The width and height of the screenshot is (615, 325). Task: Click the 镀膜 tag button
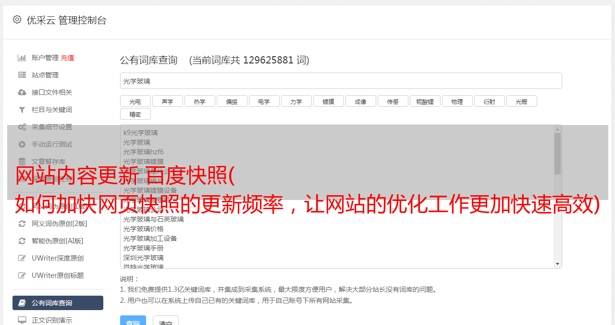tap(328, 101)
